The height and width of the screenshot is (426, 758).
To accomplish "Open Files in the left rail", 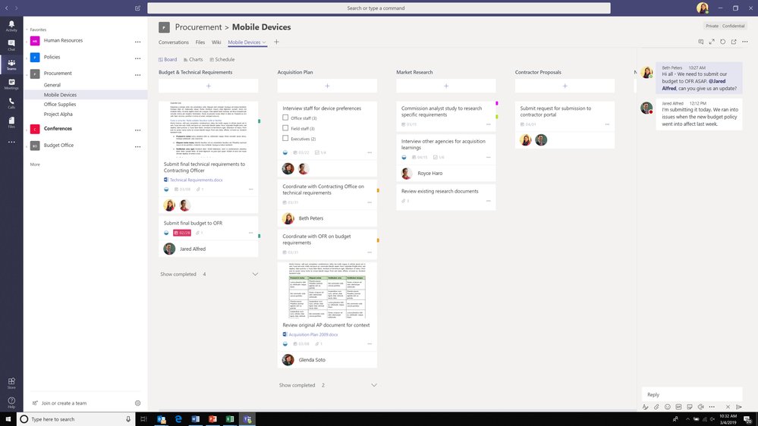I will point(11,122).
